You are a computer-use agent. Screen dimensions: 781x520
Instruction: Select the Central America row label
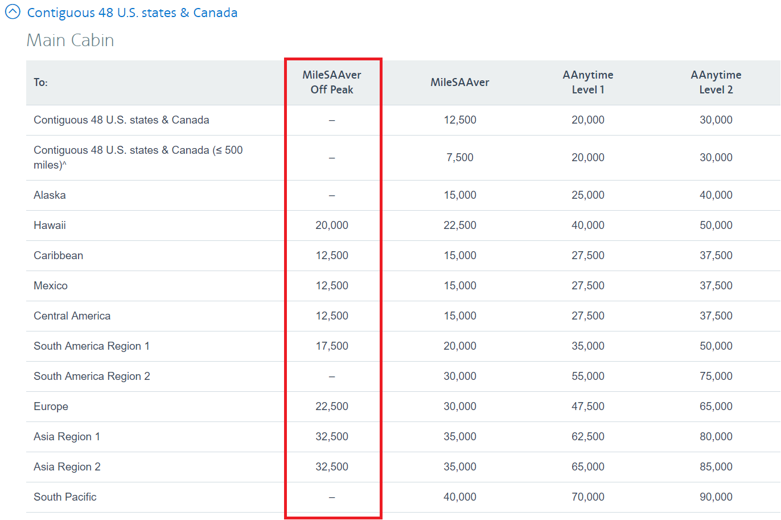72,316
